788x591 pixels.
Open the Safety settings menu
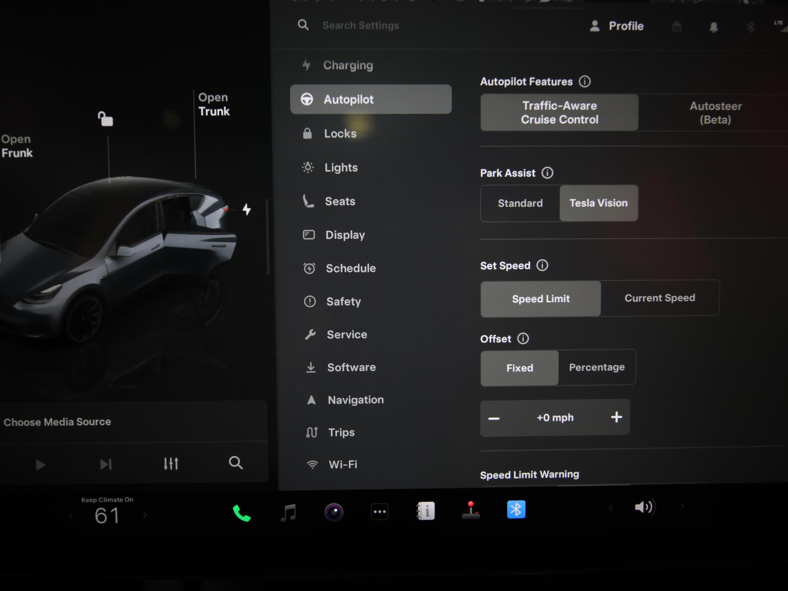[x=371, y=301]
